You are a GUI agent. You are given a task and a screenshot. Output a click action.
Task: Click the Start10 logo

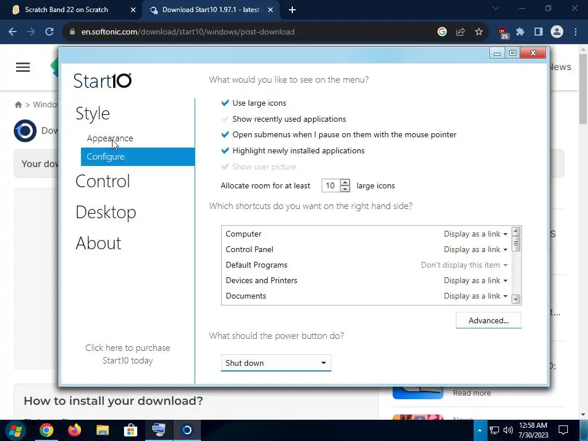click(x=102, y=80)
